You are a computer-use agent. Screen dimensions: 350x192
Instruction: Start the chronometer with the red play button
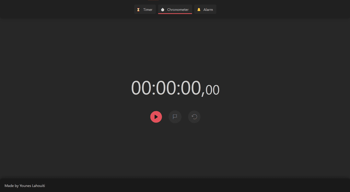[156, 117]
